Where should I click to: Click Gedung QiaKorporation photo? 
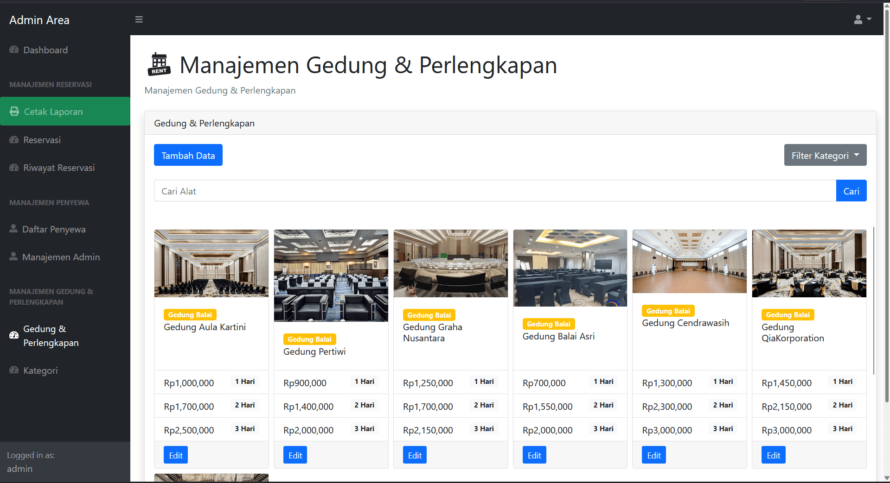(809, 263)
